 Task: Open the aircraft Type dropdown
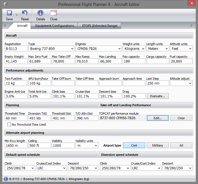click(51, 49)
